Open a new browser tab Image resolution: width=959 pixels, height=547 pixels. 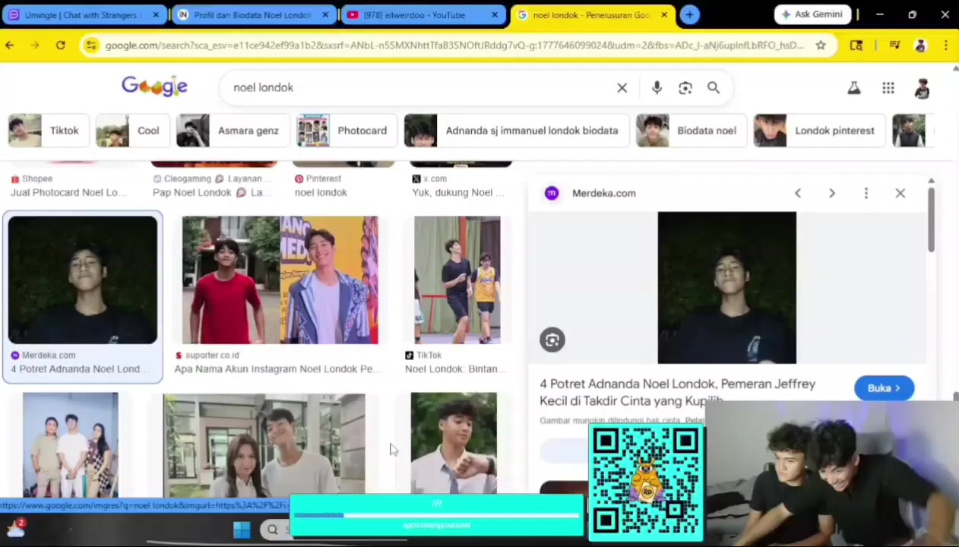[689, 15]
